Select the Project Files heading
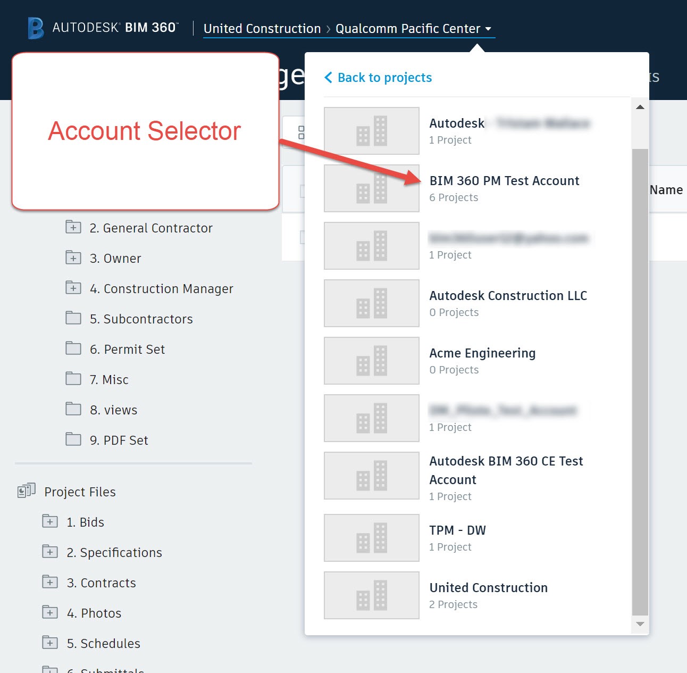Image resolution: width=687 pixels, height=673 pixels. 80,492
